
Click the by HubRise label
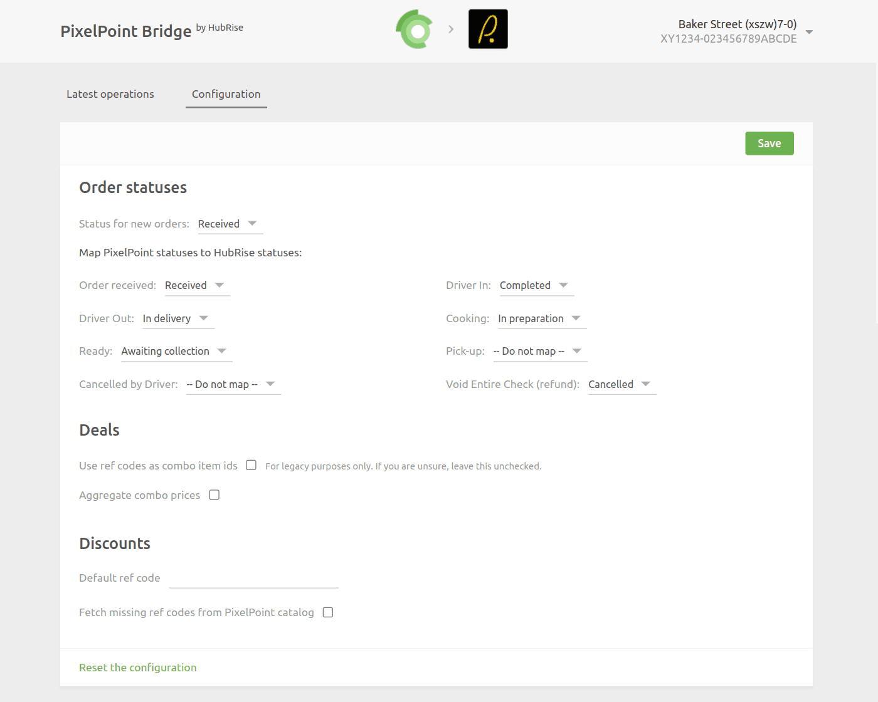[x=219, y=28]
